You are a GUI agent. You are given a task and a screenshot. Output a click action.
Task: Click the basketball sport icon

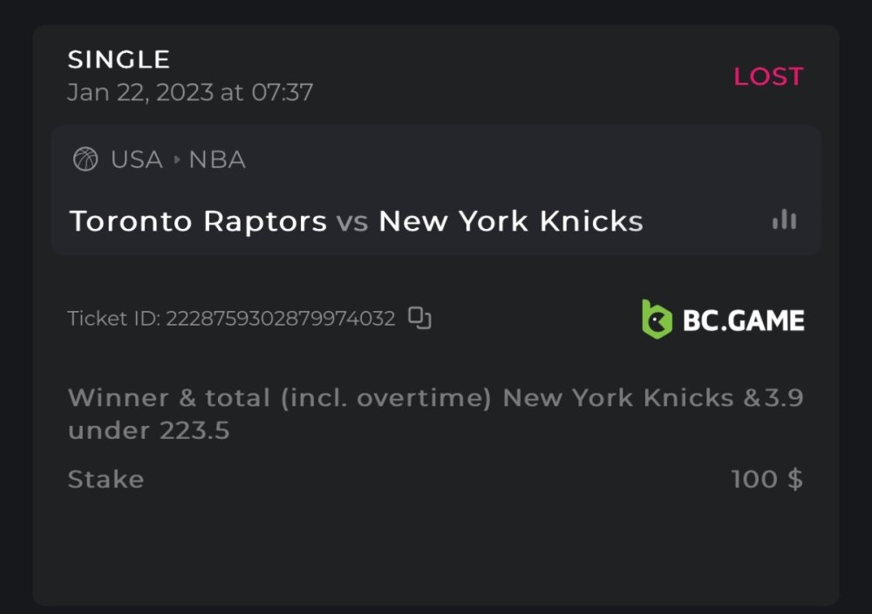pos(85,159)
